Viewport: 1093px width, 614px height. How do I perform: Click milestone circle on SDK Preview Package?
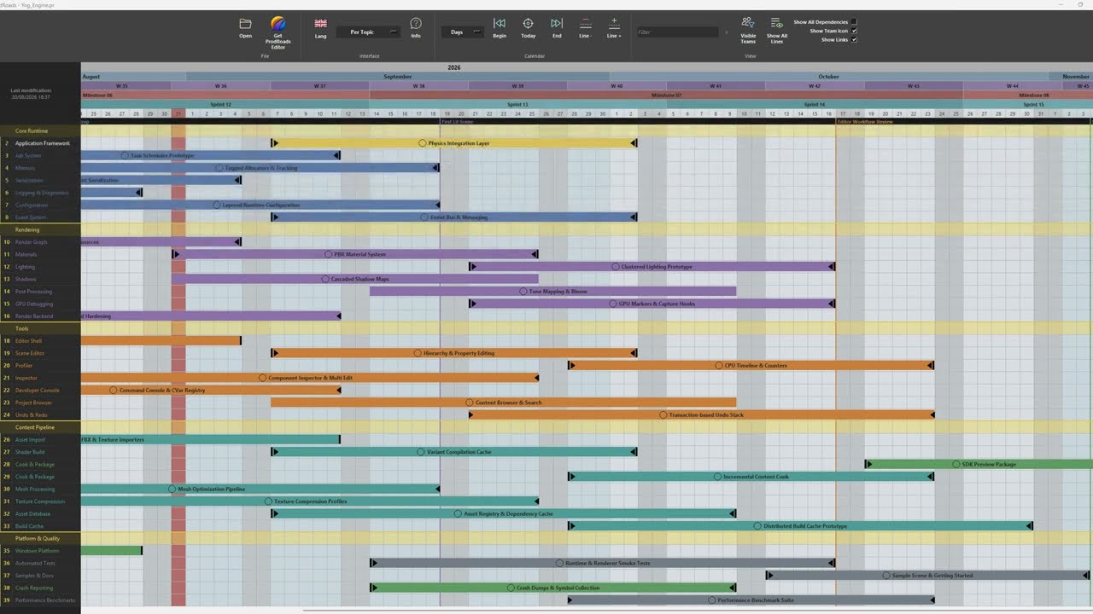point(956,464)
